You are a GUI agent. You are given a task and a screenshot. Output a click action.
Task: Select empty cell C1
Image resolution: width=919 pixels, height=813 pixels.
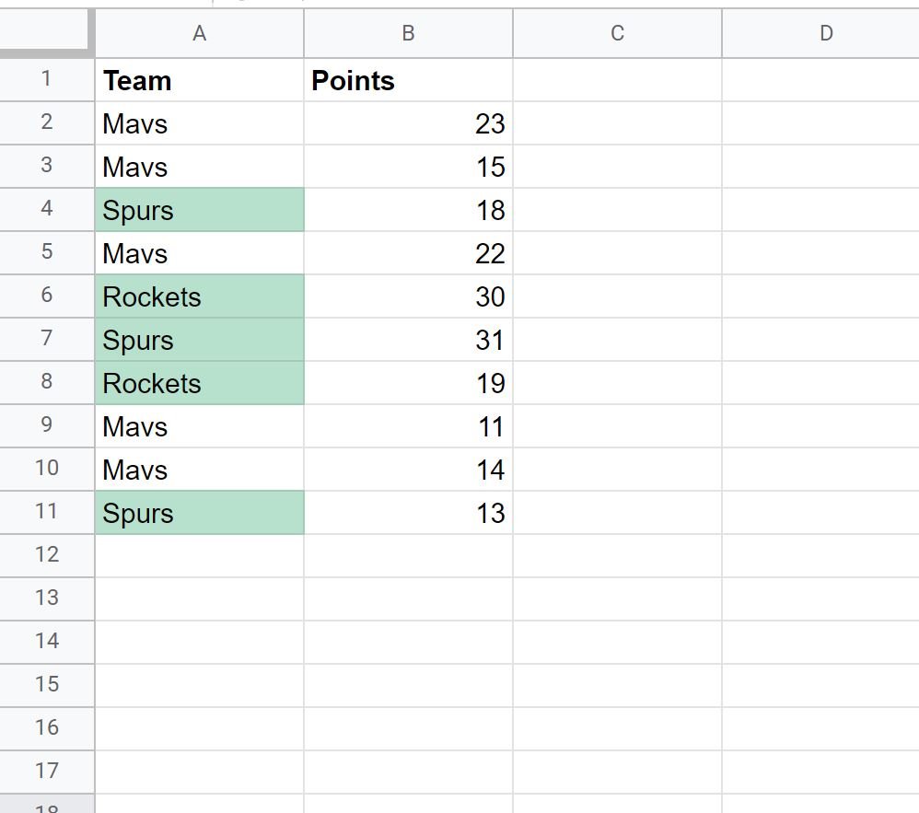coord(617,80)
